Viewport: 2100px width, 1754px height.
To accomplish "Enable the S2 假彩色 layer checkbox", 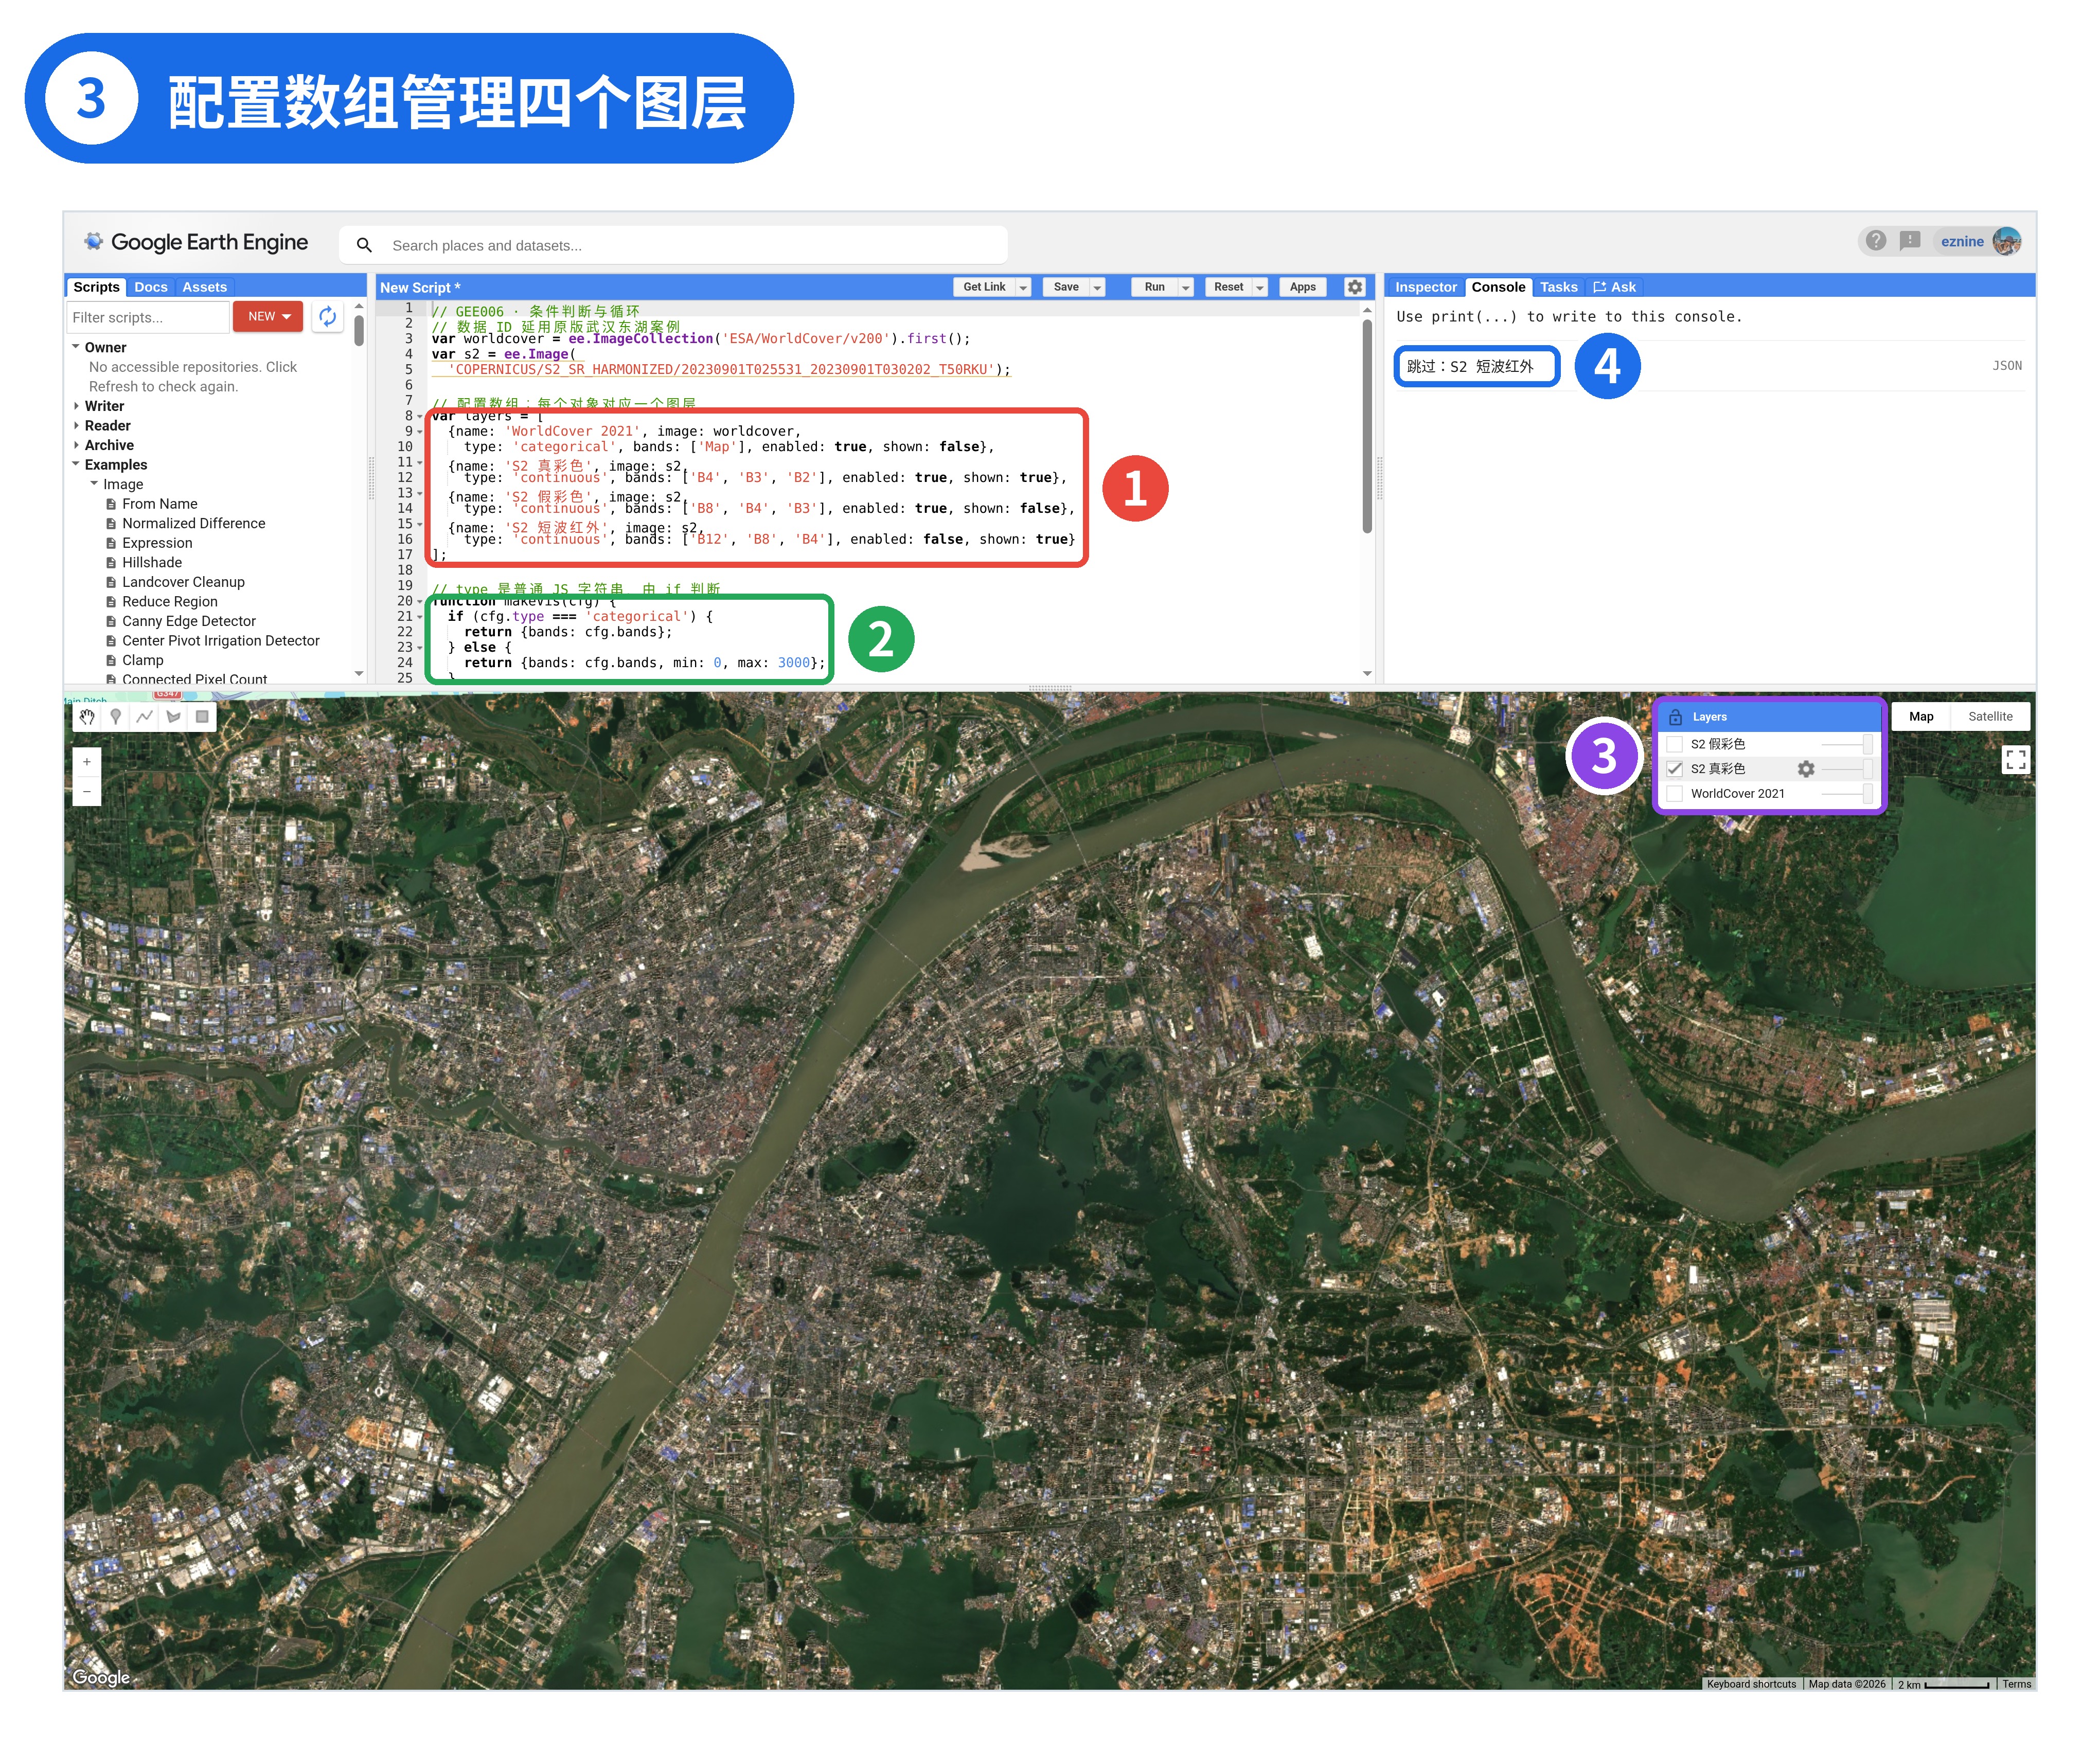I will [x=1674, y=744].
